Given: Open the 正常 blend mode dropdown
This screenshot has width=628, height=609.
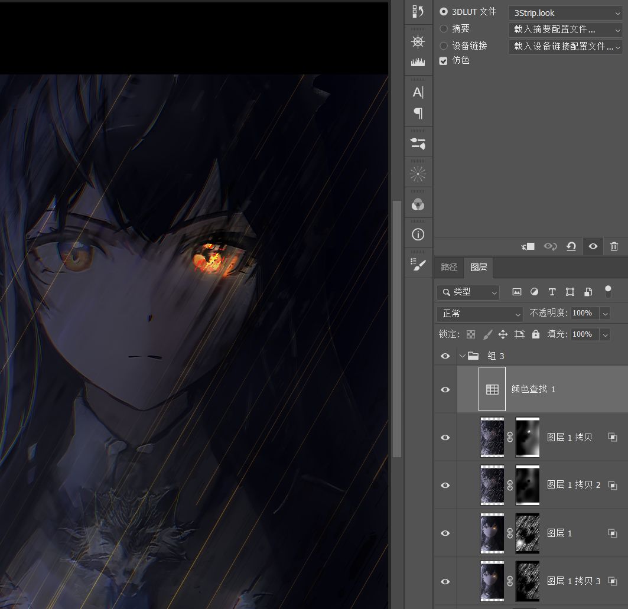Looking at the screenshot, I should tap(480, 314).
